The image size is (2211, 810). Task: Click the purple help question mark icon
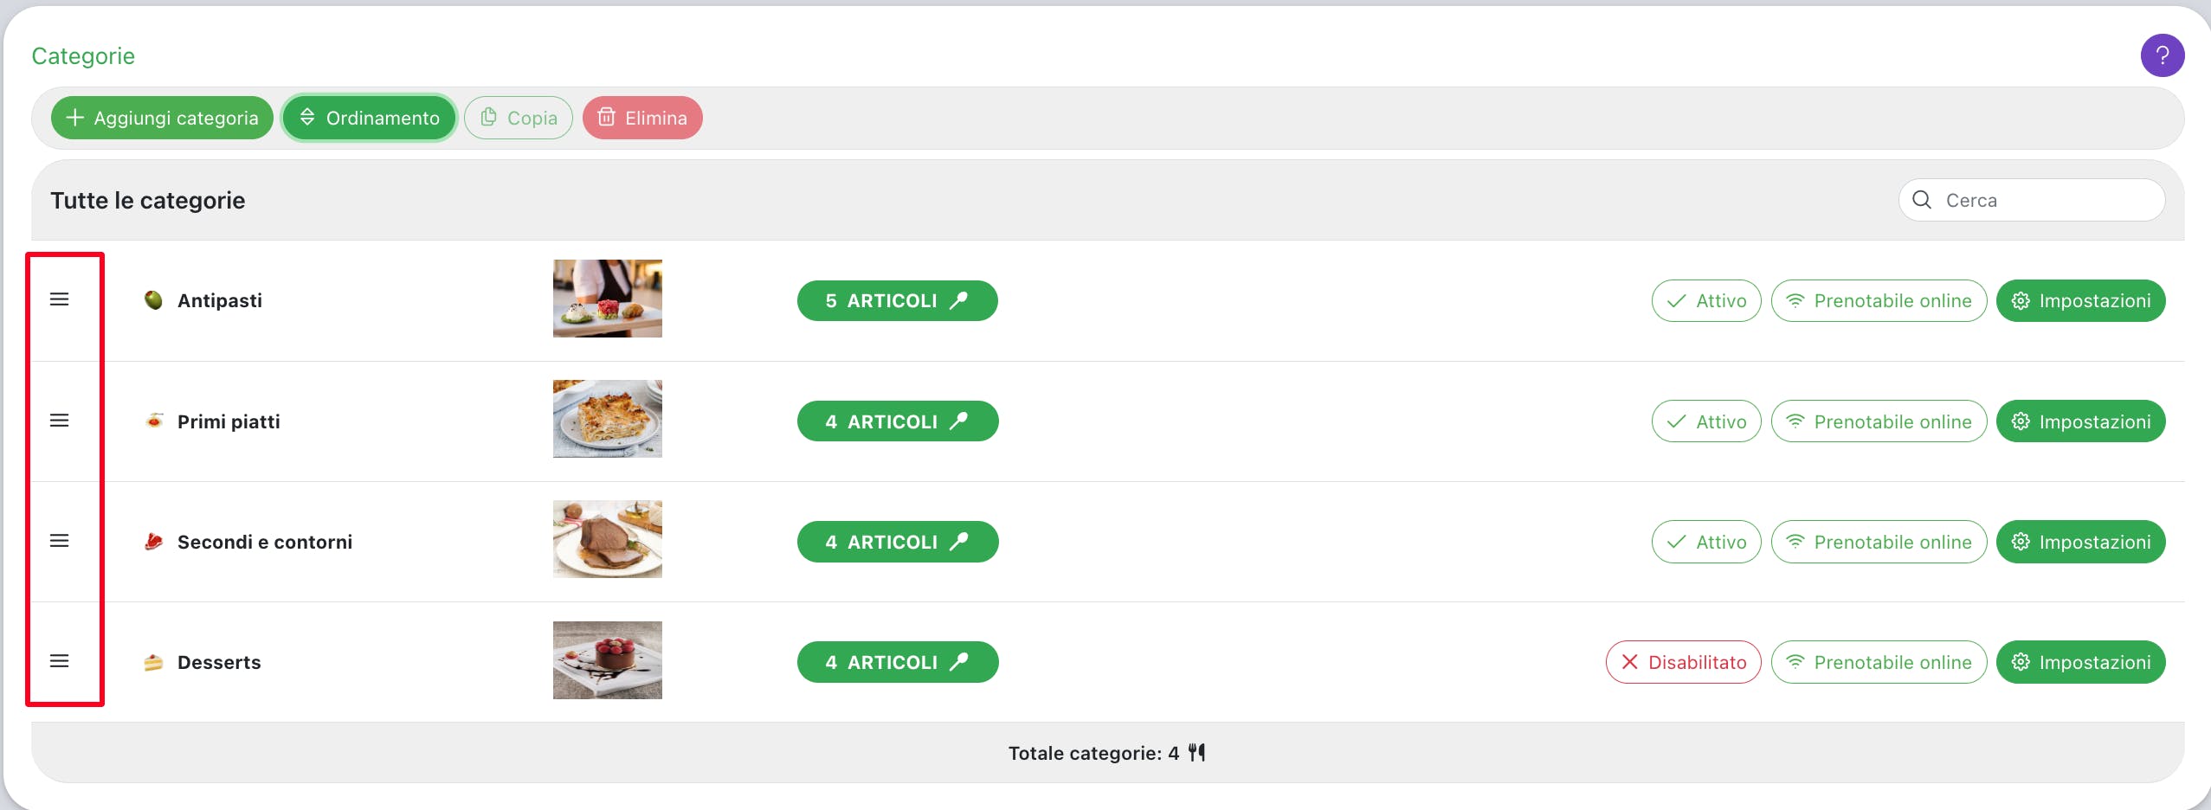pos(2162,55)
